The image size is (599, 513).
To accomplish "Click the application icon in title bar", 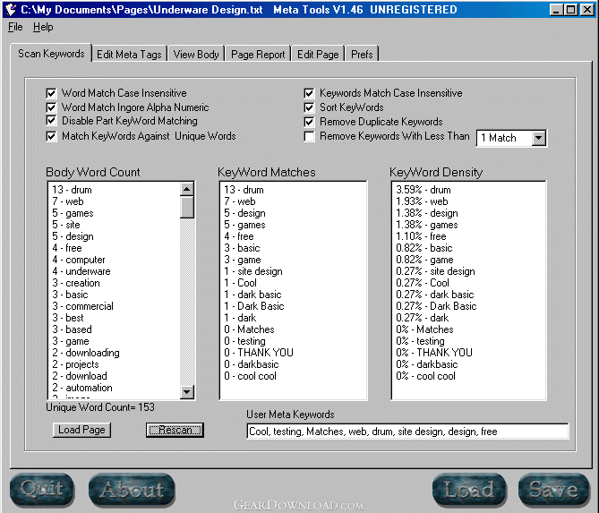I will pos(13,10).
